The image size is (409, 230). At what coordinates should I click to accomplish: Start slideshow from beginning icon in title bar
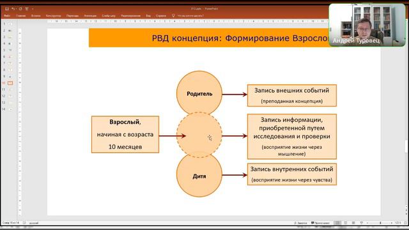click(27, 8)
